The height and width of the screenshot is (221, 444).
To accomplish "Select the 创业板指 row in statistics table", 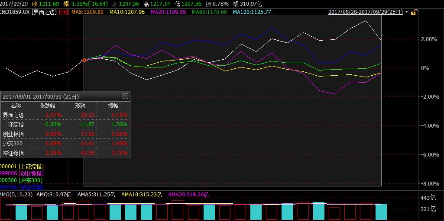I will tap(65, 134).
